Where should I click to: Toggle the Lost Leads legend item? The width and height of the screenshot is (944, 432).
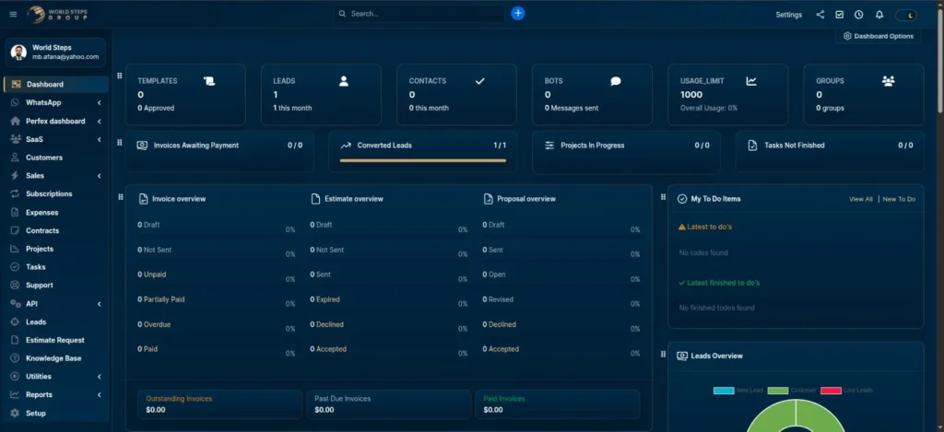point(843,391)
